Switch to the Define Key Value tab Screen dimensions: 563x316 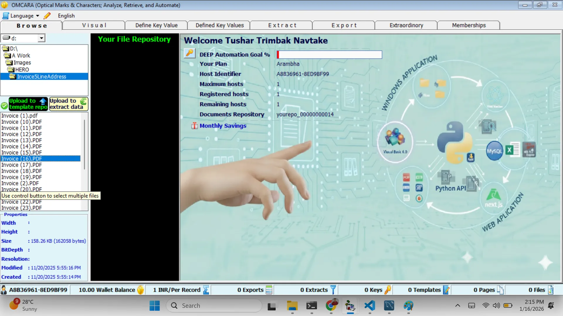point(156,25)
